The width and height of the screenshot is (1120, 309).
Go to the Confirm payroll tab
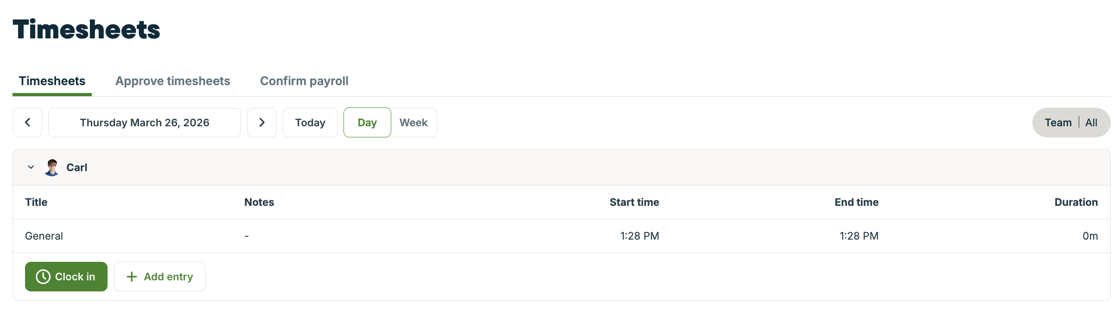pyautogui.click(x=304, y=81)
